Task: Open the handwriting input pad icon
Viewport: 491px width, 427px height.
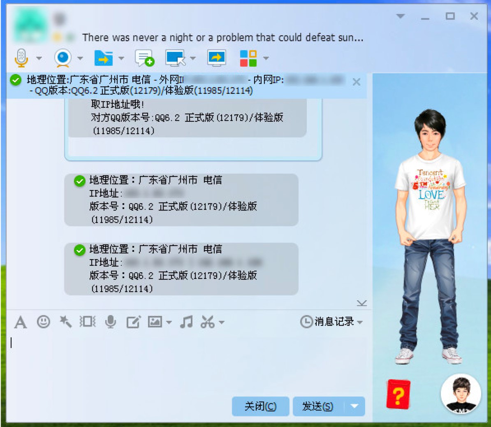Action: (133, 322)
